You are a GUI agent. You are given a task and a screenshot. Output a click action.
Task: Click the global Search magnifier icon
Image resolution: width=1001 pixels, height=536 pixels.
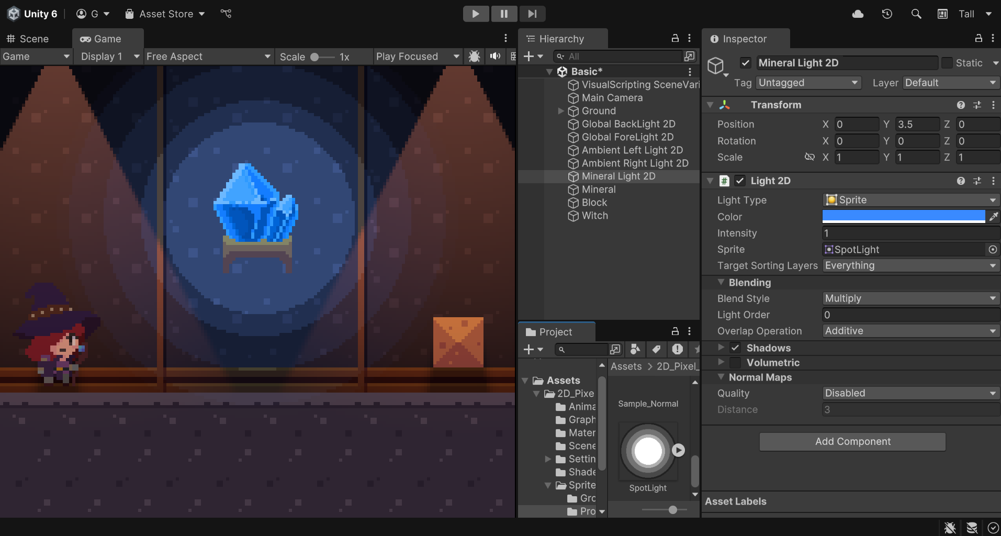coord(916,14)
